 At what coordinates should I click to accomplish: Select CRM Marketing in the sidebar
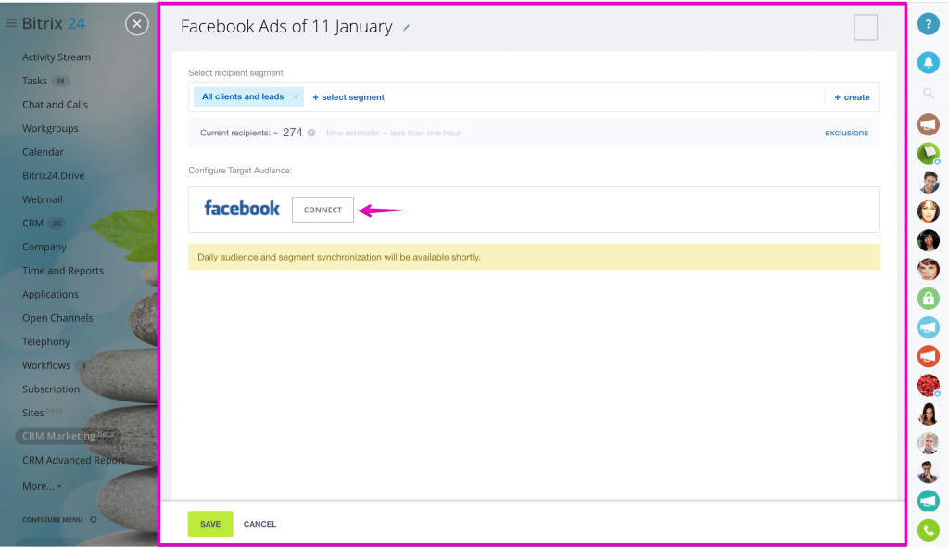[x=67, y=436]
